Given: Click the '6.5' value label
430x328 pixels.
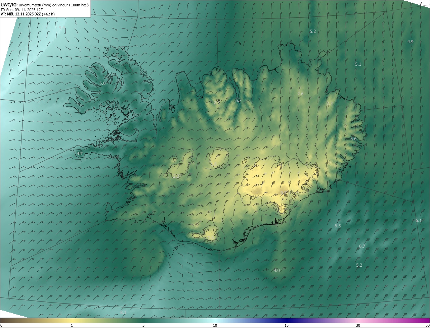Looking at the screenshot, I should tap(338, 226).
